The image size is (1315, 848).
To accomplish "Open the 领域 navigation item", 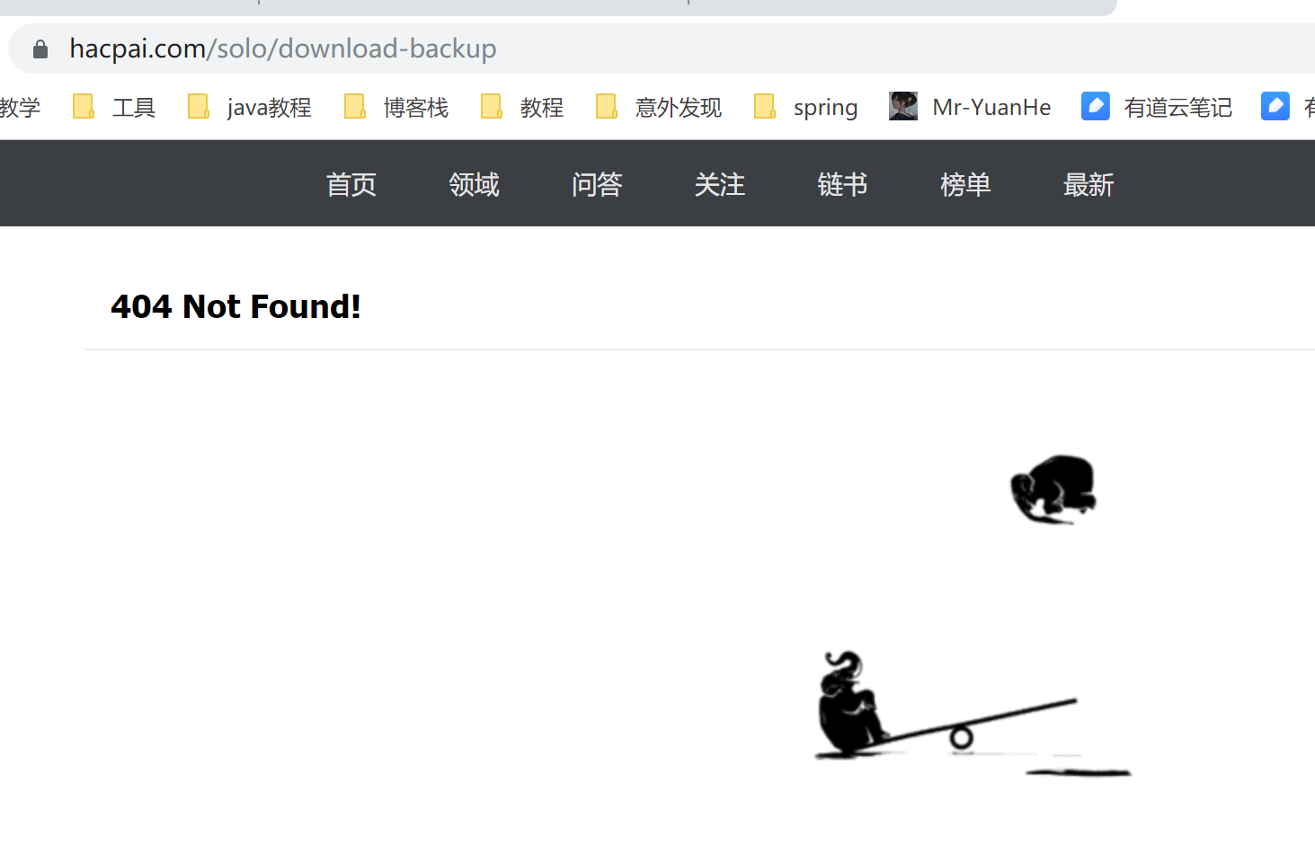I will (474, 185).
